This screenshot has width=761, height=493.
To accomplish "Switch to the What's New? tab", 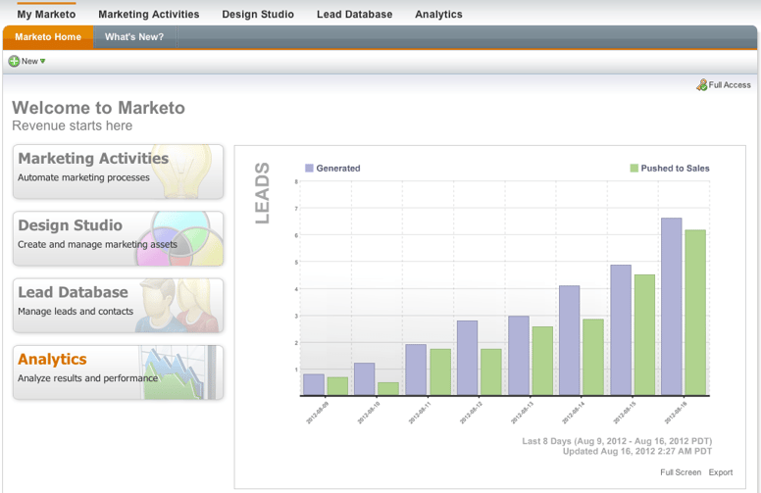I will pyautogui.click(x=134, y=37).
